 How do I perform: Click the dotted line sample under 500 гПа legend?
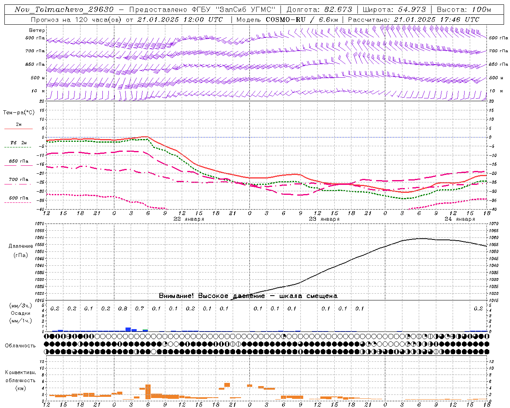(18, 202)
